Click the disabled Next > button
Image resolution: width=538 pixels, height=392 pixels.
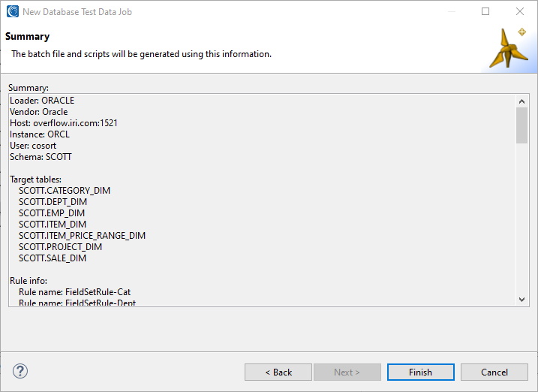pyautogui.click(x=347, y=372)
